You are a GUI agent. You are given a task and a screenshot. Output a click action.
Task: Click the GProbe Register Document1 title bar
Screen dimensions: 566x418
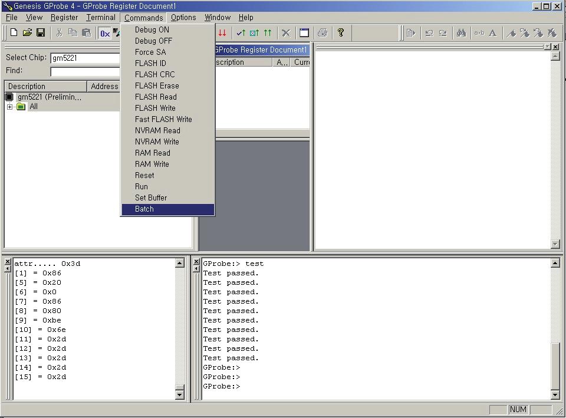262,50
